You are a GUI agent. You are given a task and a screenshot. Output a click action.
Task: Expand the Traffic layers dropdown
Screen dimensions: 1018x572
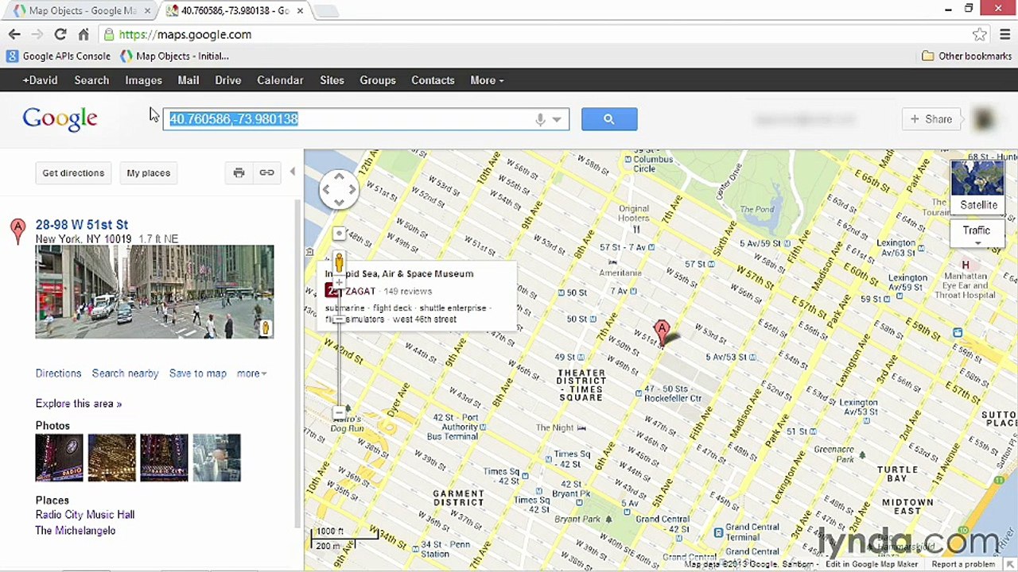pos(977,234)
